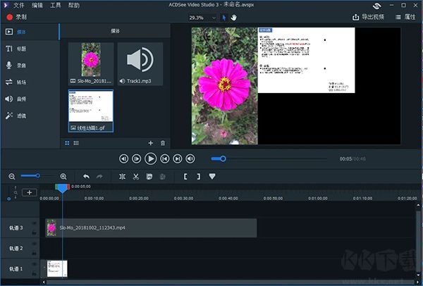Click the Play button in playback controls
This screenshot has height=286, width=423.
tap(150, 159)
